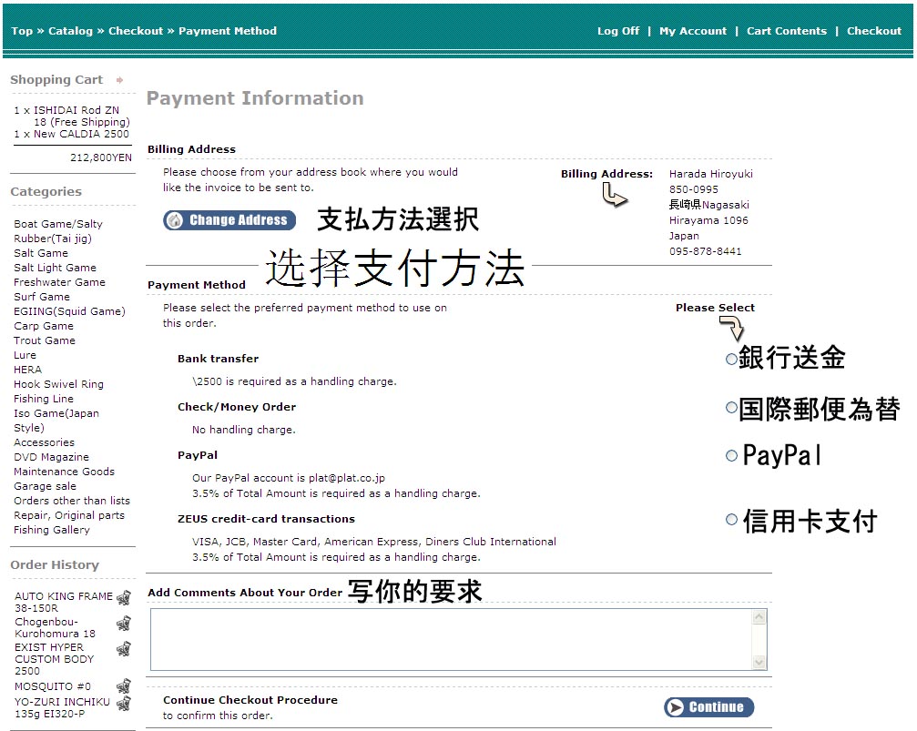The width and height of the screenshot is (917, 731).
Task: Open the EGIING(Squid Game) category
Action: (x=69, y=311)
